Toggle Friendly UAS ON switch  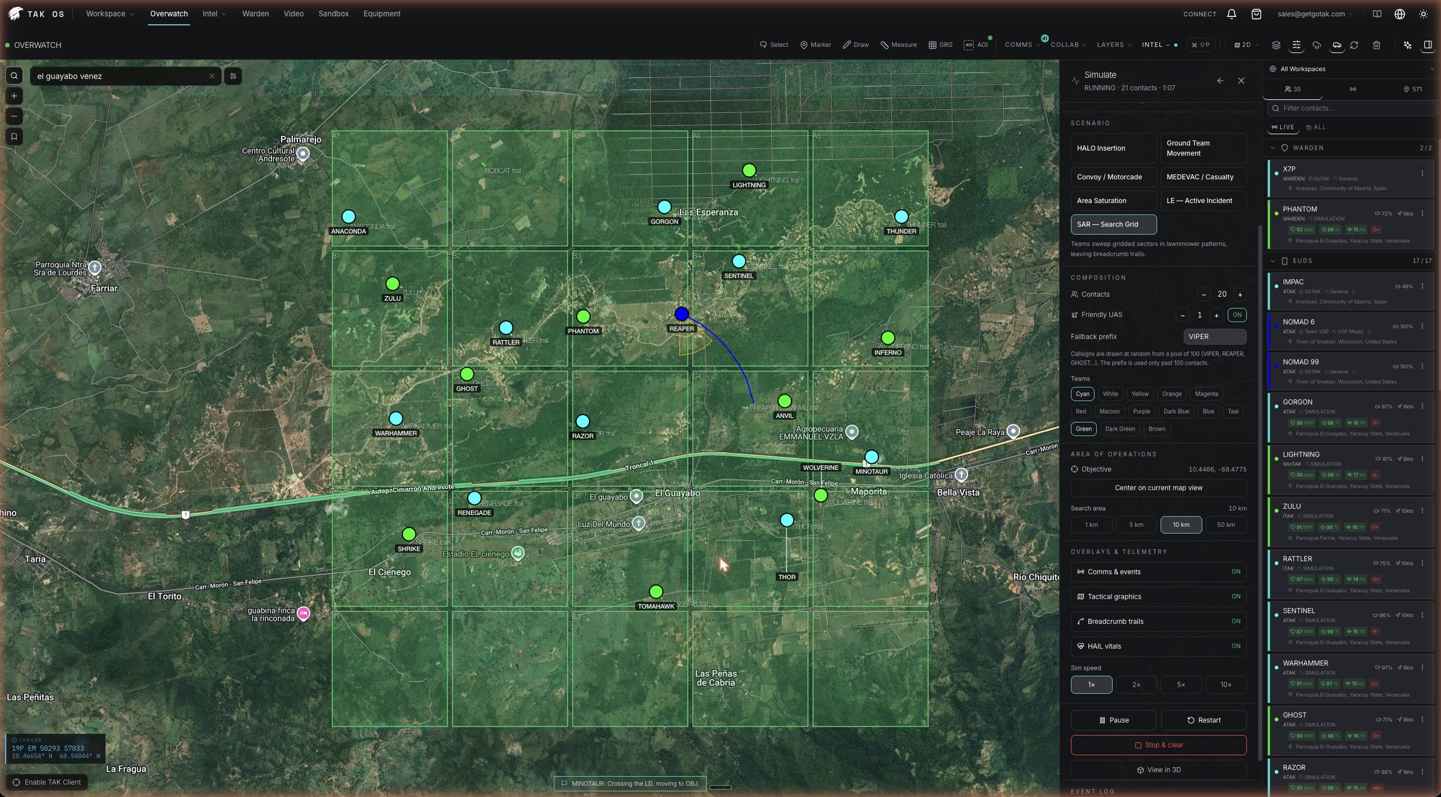pyautogui.click(x=1237, y=315)
